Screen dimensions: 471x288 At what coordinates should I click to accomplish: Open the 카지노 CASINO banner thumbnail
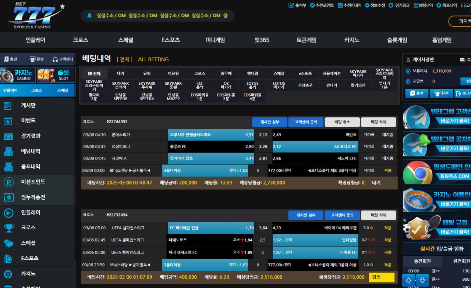(18, 74)
